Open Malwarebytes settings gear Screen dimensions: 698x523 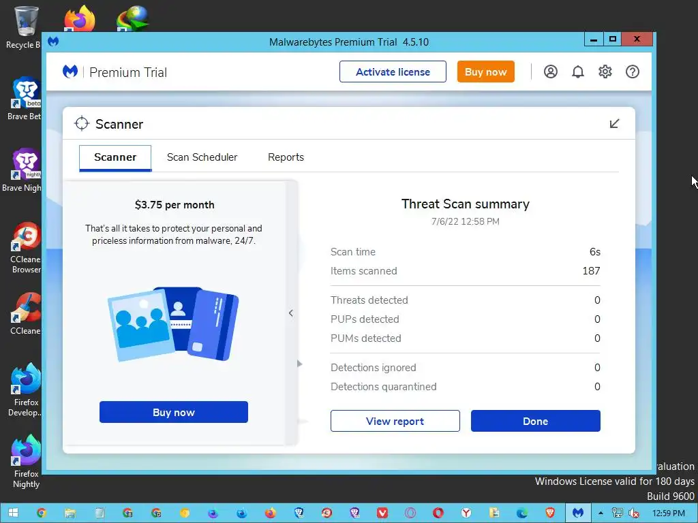tap(605, 72)
